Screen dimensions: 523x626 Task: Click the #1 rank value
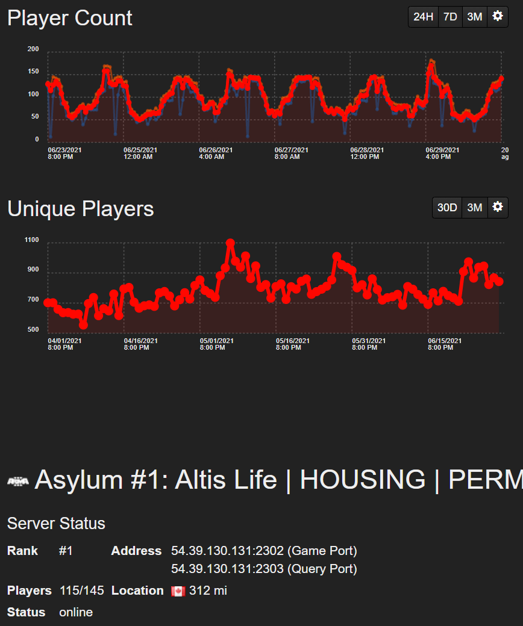(66, 551)
